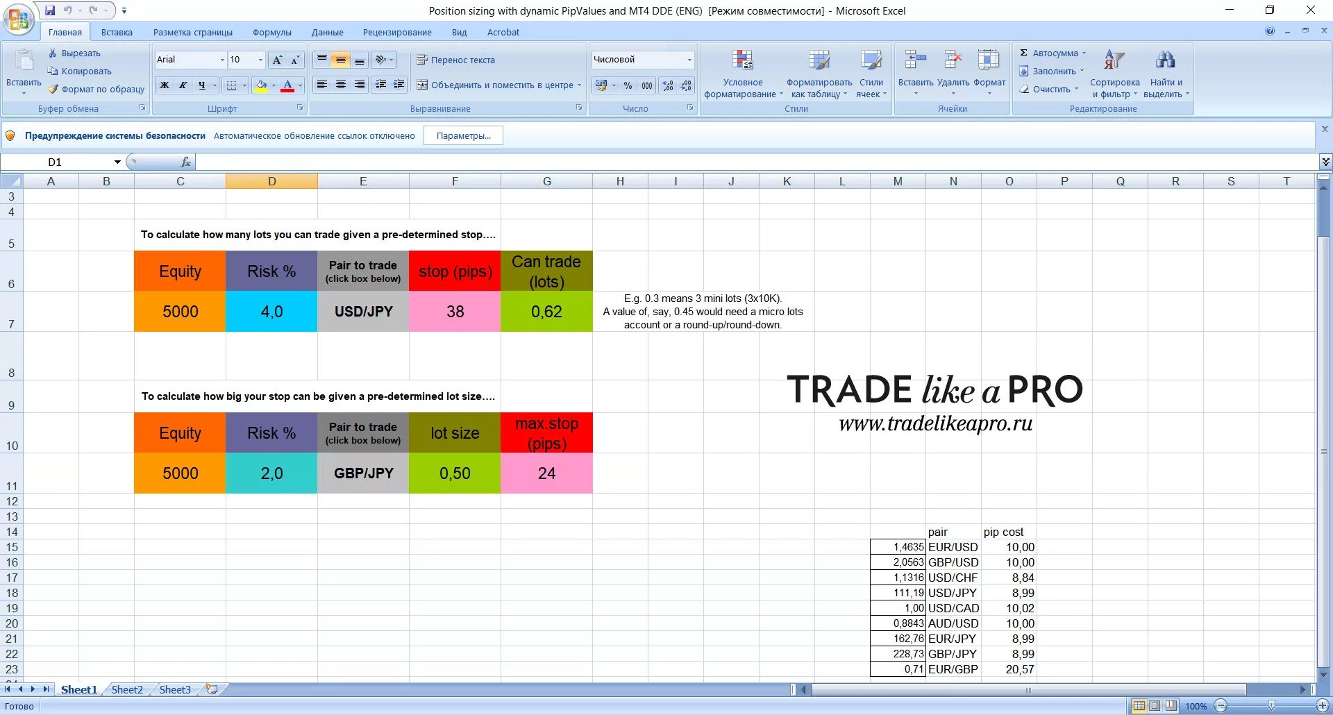1333x715 pixels.
Task: Open the Разметка страницы ribbon tab
Action: pyautogui.click(x=192, y=32)
